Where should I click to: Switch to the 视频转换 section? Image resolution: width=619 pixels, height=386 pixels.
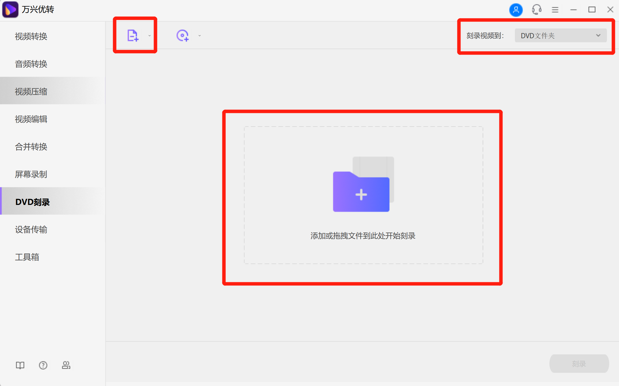tap(31, 37)
